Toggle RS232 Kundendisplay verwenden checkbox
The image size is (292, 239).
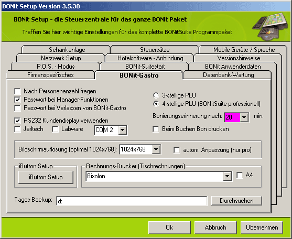tap(17, 121)
